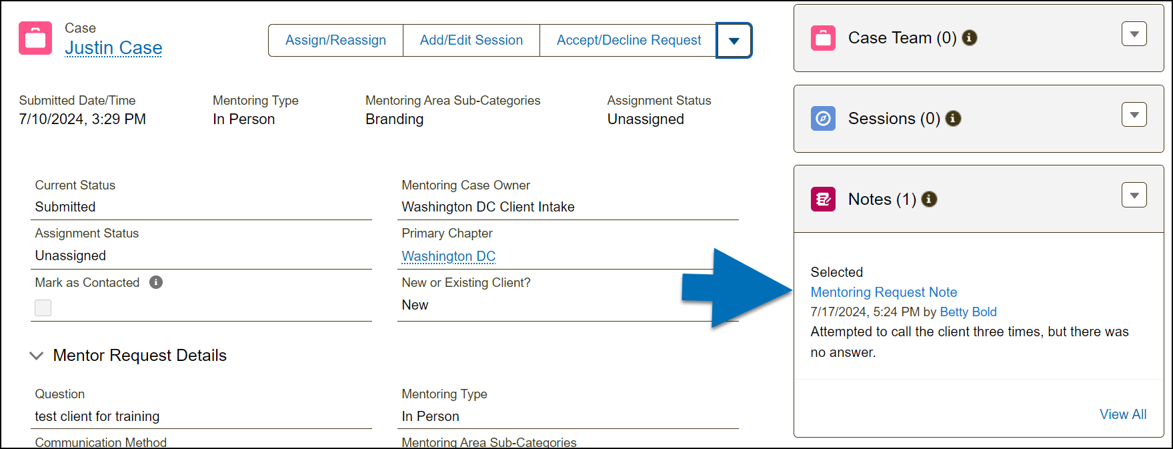Image resolution: width=1173 pixels, height=449 pixels.
Task: Click the Add/Edit Session button
Action: [x=471, y=41]
